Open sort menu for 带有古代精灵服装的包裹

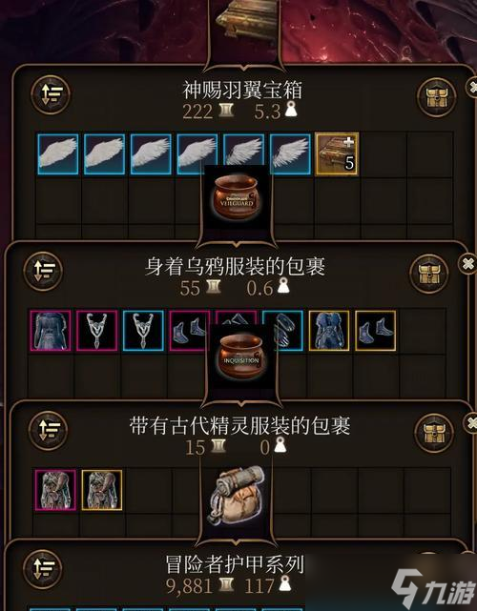48,431
